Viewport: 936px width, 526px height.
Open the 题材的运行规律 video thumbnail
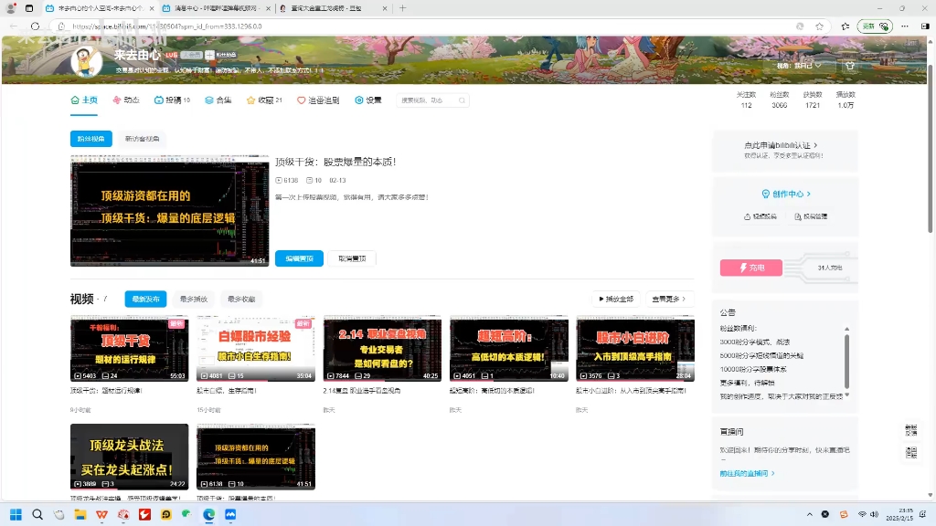130,348
